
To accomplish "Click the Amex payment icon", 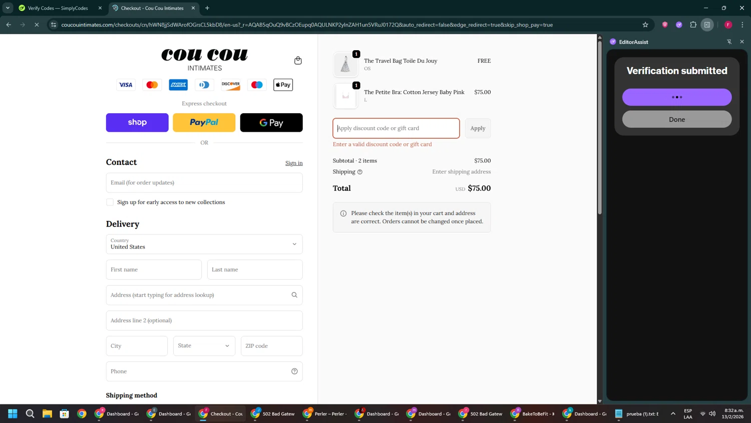I will [178, 85].
